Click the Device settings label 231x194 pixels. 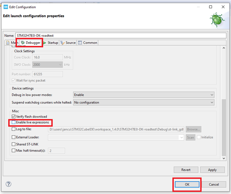[x=23, y=88]
